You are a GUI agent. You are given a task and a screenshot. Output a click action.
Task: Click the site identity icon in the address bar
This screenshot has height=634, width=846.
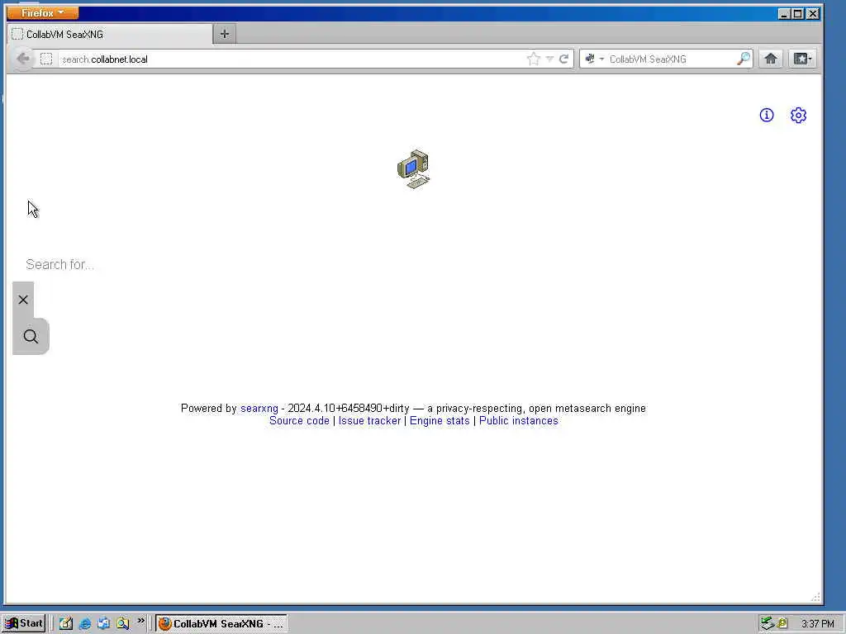point(46,59)
